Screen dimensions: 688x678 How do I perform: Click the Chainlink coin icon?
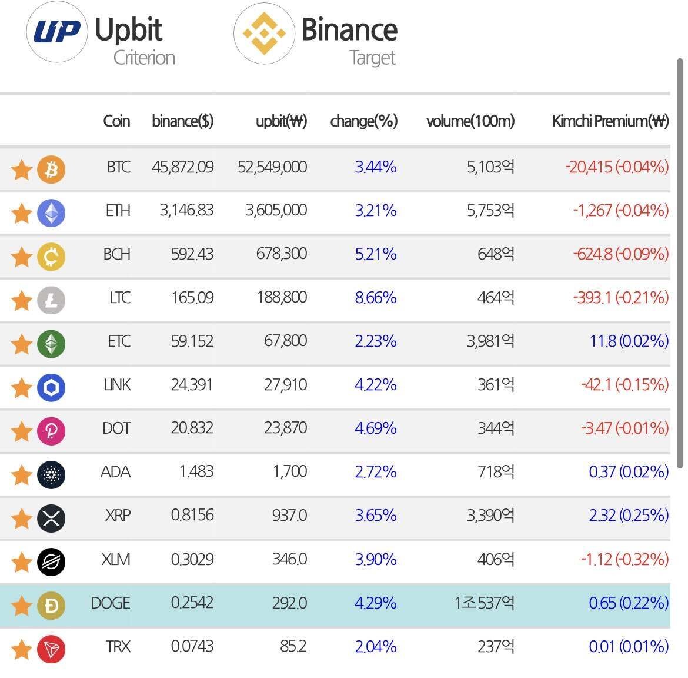click(x=51, y=387)
